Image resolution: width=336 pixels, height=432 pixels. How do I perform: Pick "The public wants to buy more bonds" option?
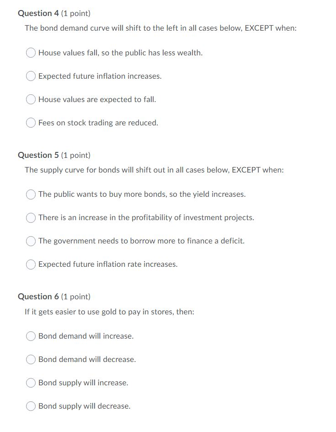tap(31, 194)
